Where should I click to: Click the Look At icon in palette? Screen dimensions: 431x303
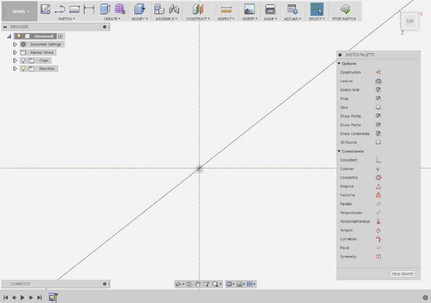378,81
